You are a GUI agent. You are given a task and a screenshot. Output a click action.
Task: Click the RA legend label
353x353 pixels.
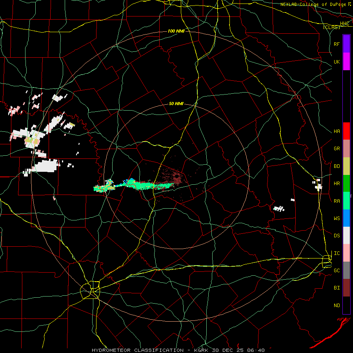pos(337,201)
